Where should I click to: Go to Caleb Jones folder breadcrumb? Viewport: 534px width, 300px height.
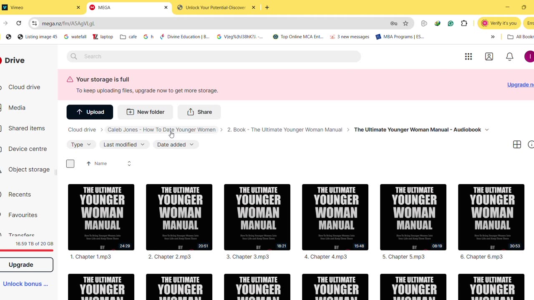[x=161, y=130]
